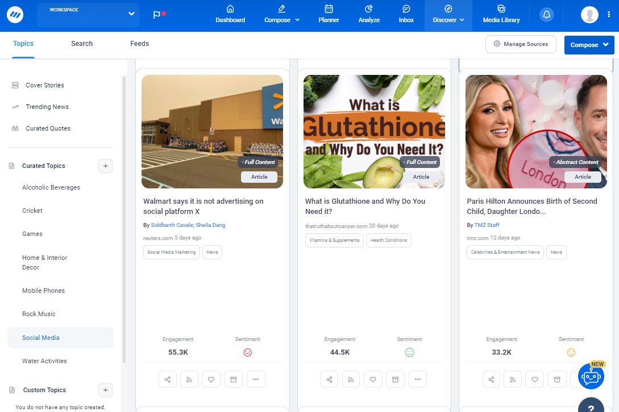Screen dimensions: 619x412
Task: Select the Social Media topic
Action: (x=60, y=338)
